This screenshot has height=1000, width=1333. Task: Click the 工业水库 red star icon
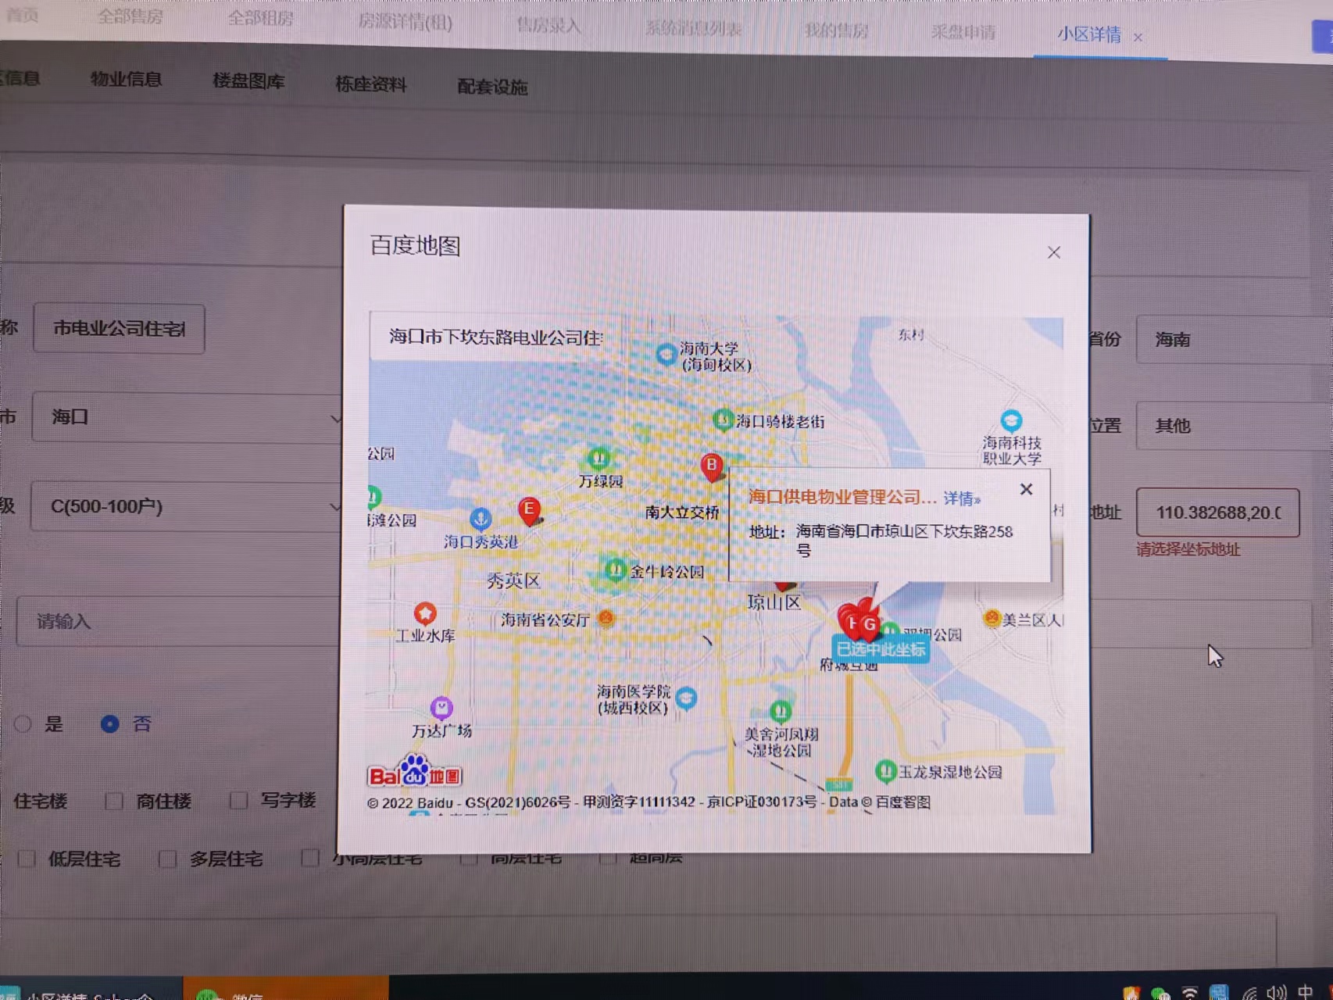(424, 612)
